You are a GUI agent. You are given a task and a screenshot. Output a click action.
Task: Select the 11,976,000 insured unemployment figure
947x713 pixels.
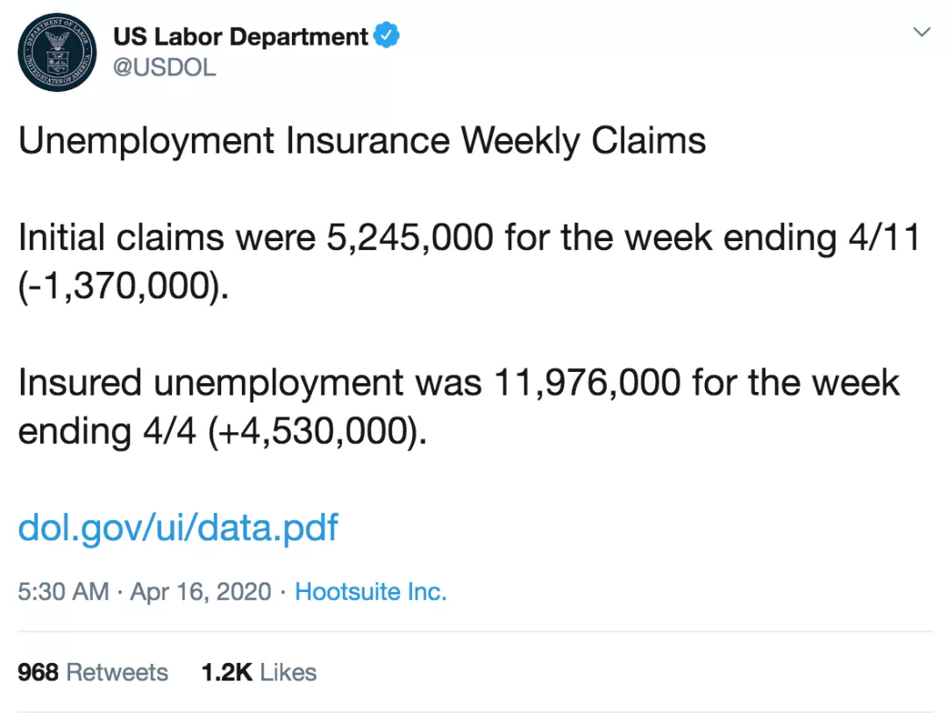click(587, 383)
